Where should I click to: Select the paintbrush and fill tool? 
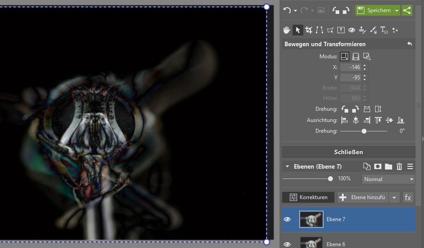click(x=373, y=30)
